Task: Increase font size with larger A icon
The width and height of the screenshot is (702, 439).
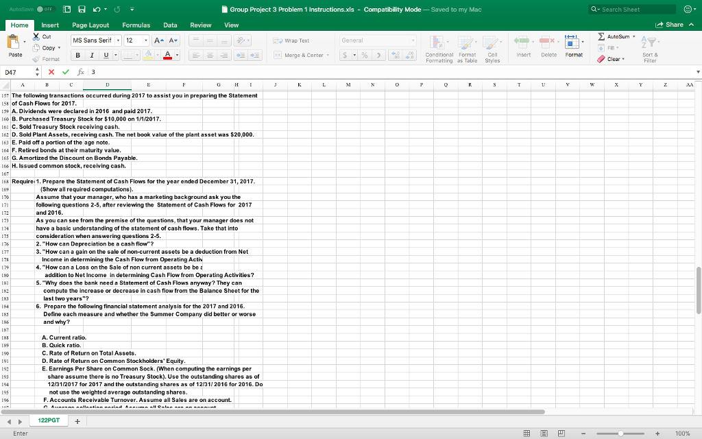Action: 159,40
